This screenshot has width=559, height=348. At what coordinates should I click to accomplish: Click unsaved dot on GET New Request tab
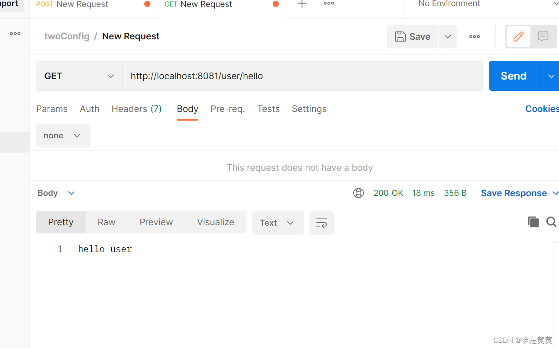point(276,4)
